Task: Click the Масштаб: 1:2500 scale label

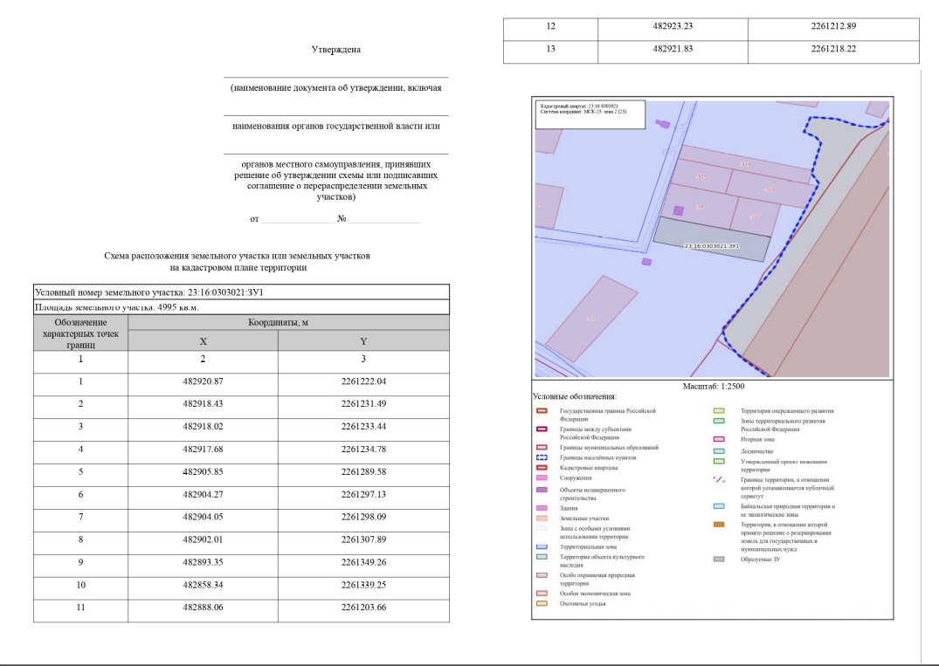Action: coord(711,386)
